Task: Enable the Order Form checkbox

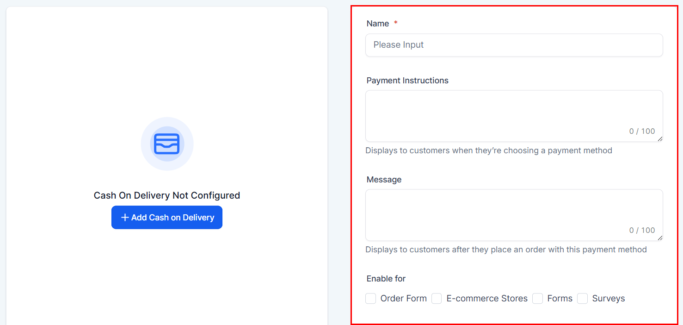Action: point(370,299)
